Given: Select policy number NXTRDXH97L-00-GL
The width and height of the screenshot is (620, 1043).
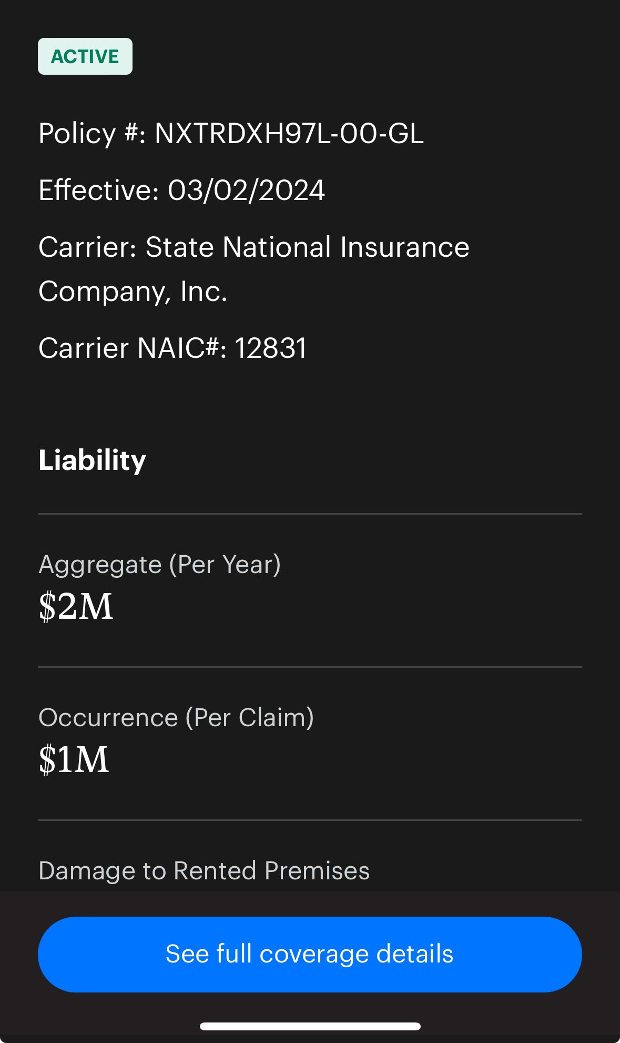Looking at the screenshot, I should pos(289,134).
